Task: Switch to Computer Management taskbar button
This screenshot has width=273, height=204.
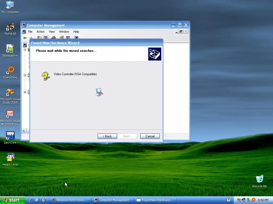Action: click(x=113, y=200)
